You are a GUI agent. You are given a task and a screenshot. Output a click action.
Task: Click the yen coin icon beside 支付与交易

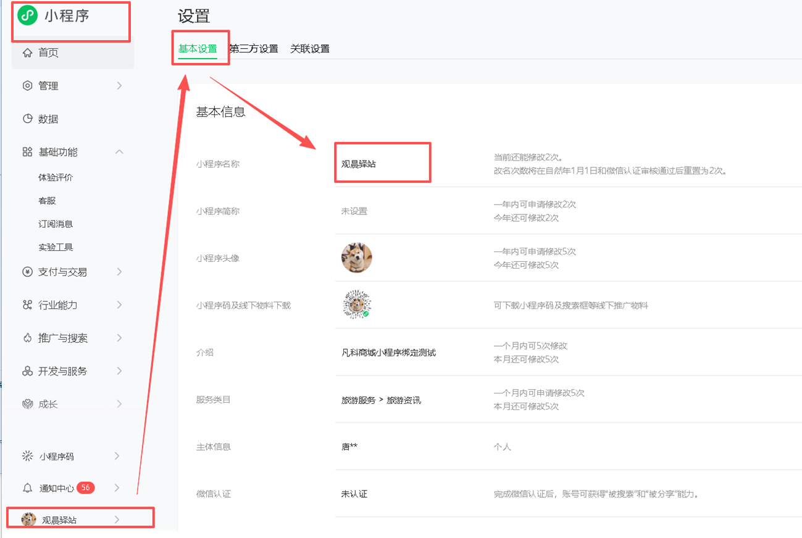[x=27, y=272]
